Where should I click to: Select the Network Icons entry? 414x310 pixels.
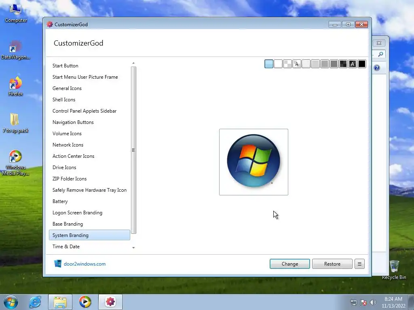pos(89,145)
